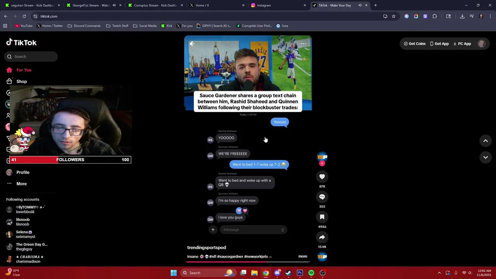Image resolution: width=496 pixels, height=279 pixels.
Task: Switch to Corruptus Stream tab
Action: click(155, 5)
